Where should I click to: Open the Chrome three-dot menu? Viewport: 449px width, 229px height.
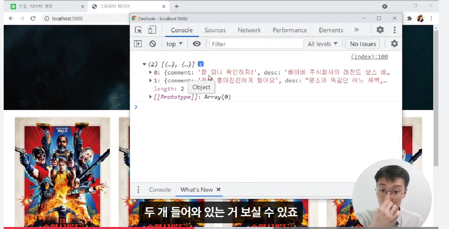tap(431, 18)
